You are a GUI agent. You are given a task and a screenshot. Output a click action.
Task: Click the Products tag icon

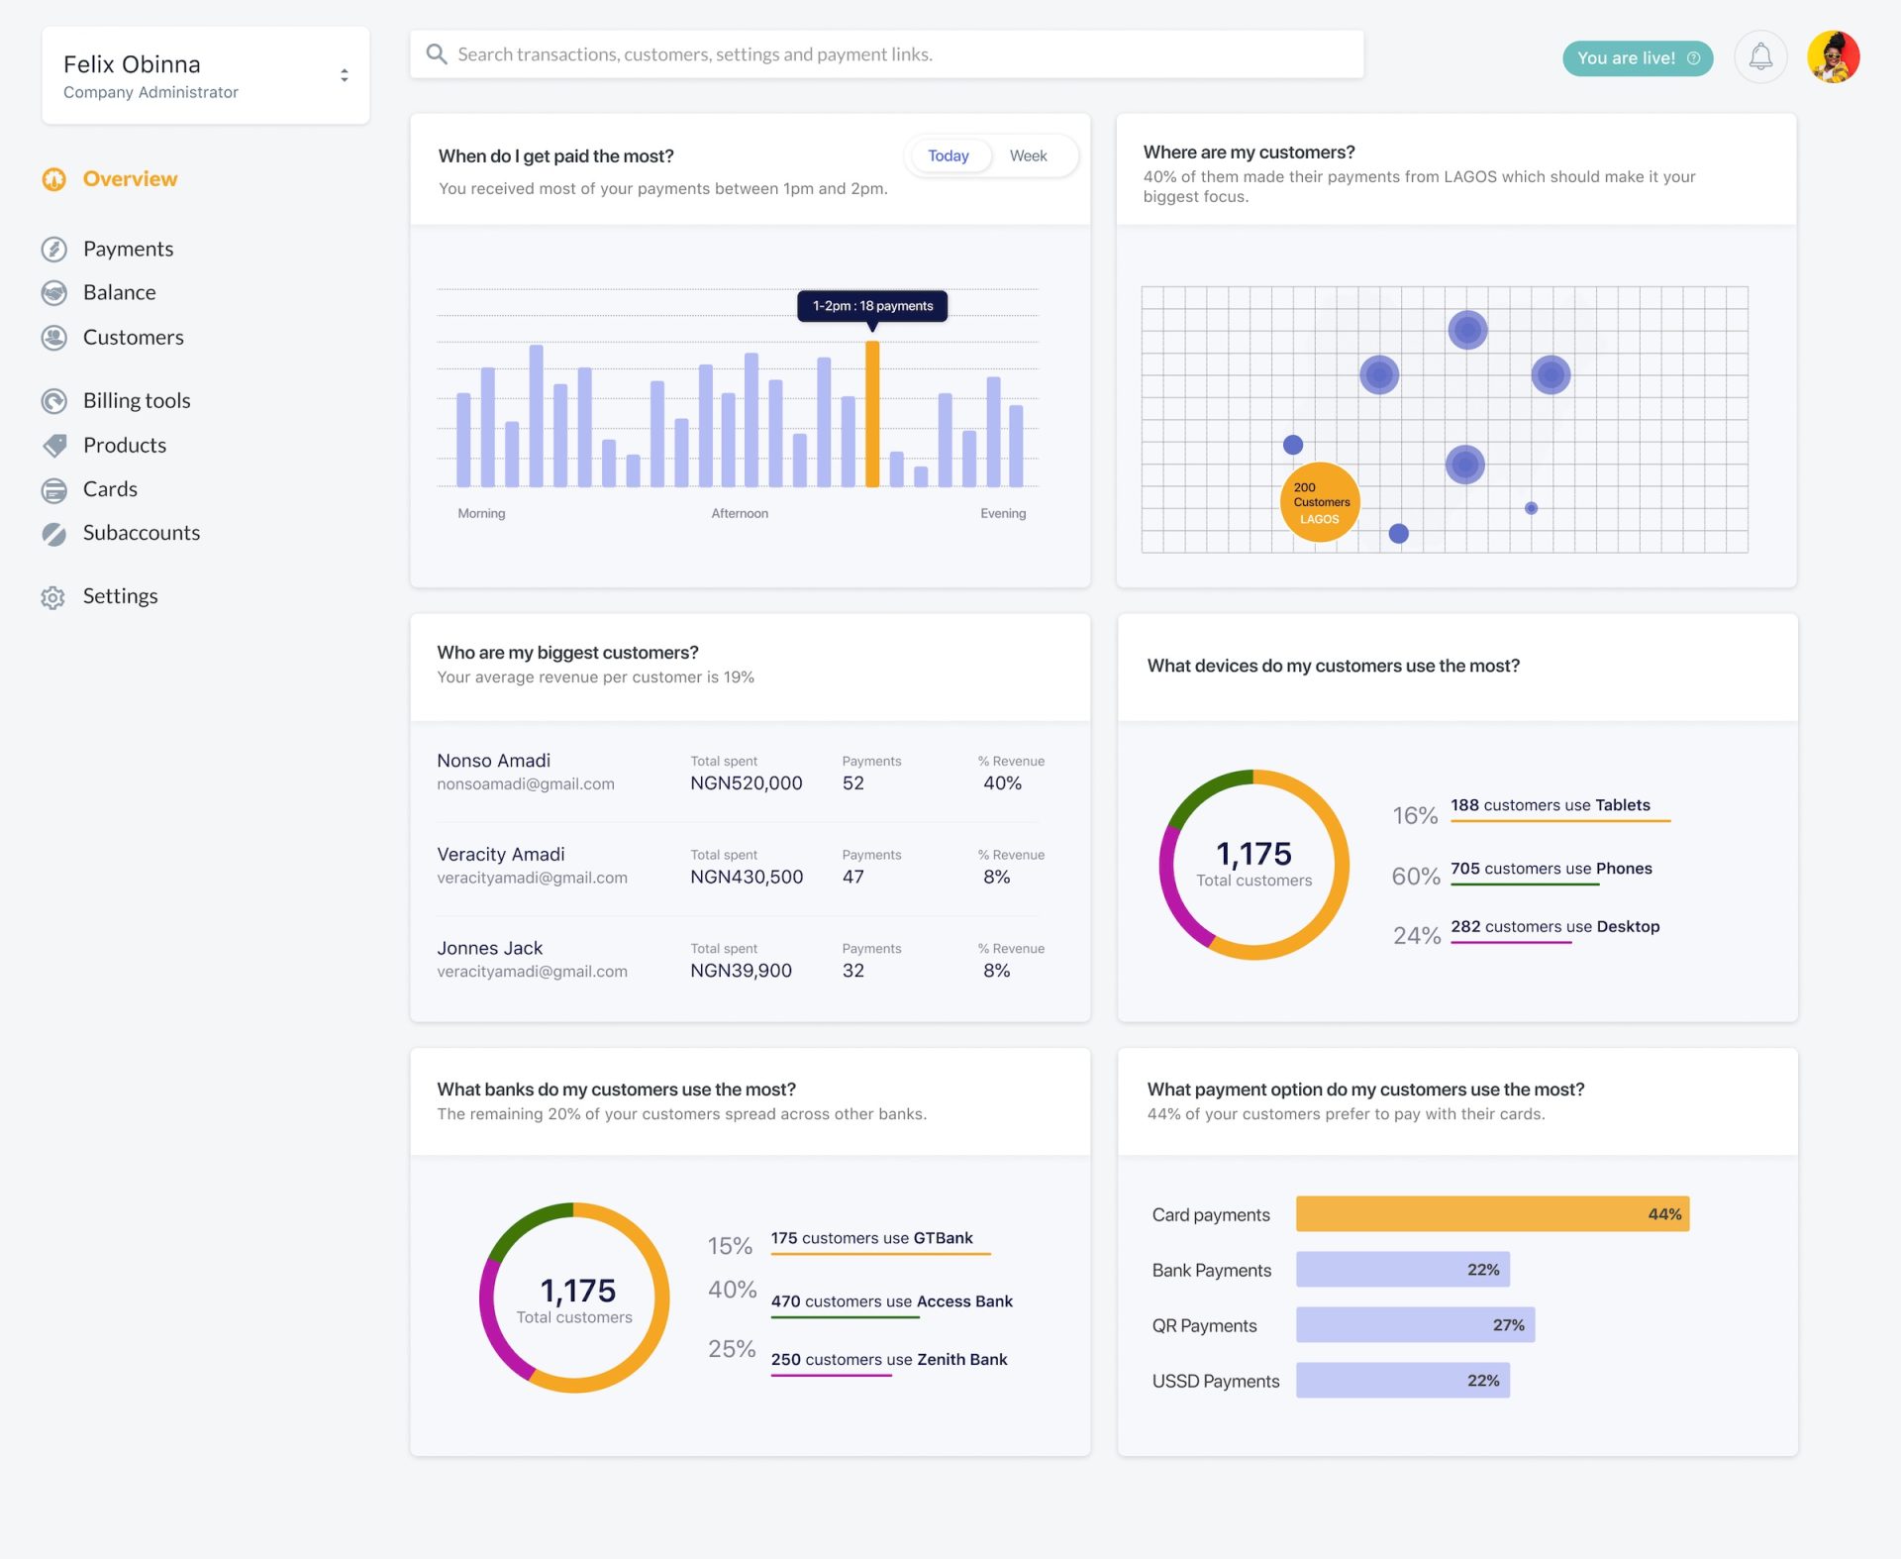(x=54, y=446)
